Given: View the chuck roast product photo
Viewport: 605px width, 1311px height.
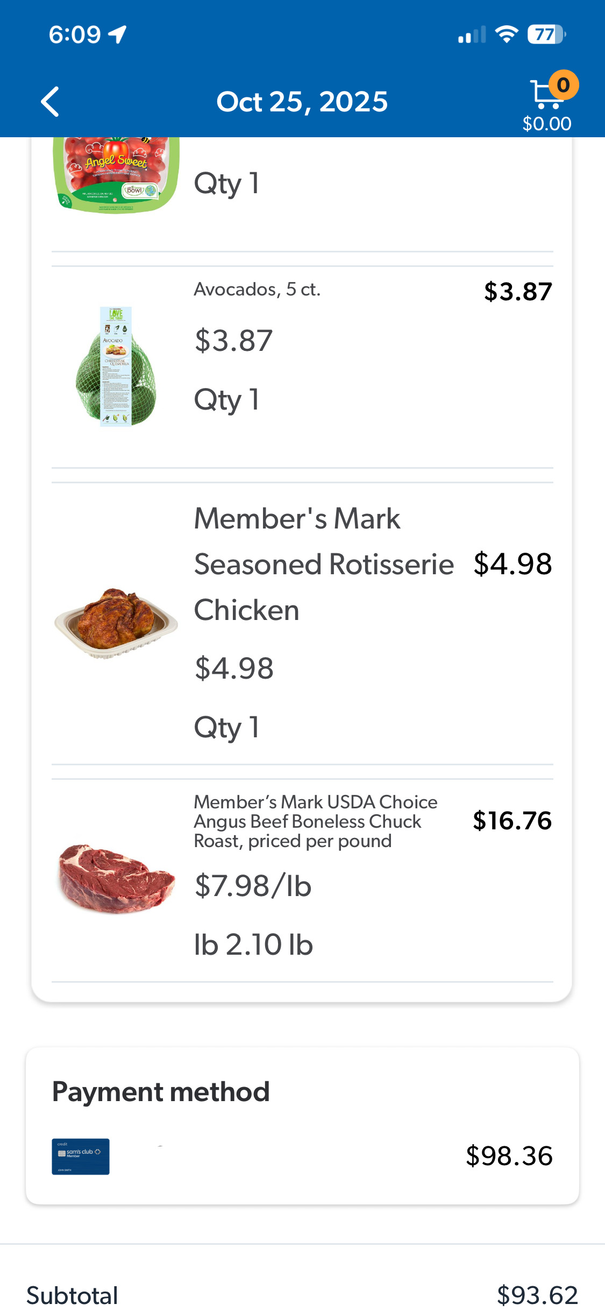Looking at the screenshot, I should pos(116,879).
